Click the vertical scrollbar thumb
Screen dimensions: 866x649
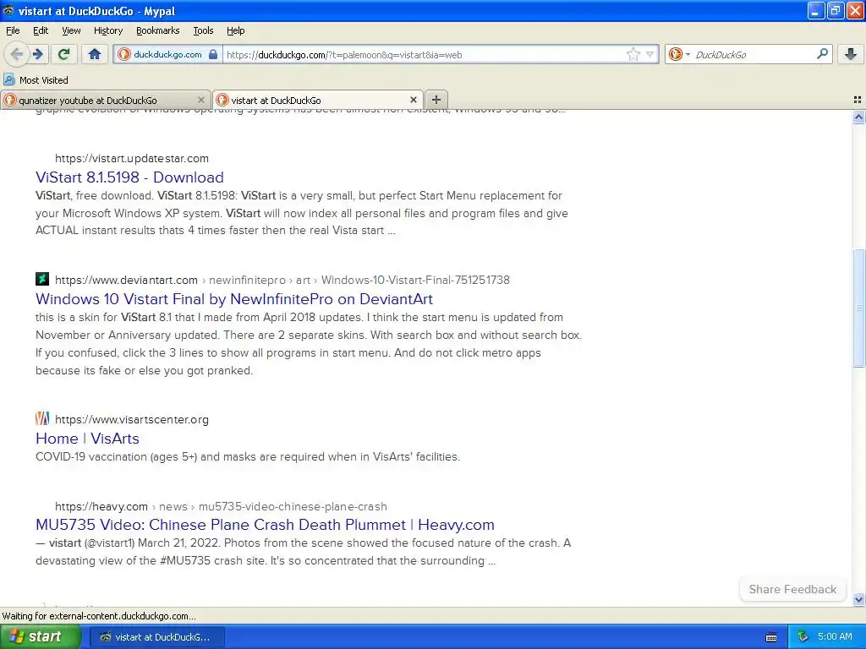pos(858,308)
